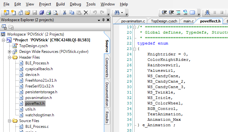Click the Add Existing Item toolbar icon
228x132 pixels.
pos(20,12)
